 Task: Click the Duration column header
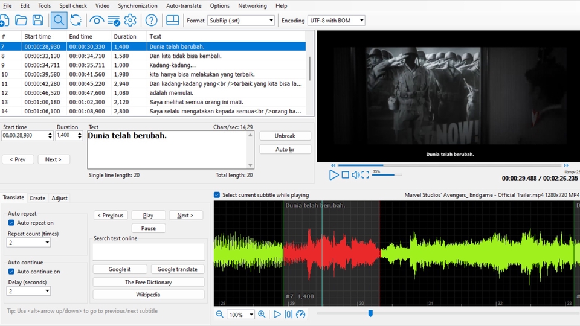[129, 36]
